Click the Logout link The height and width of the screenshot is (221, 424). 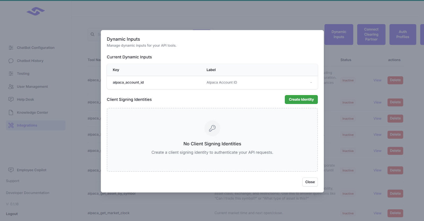click(12, 214)
